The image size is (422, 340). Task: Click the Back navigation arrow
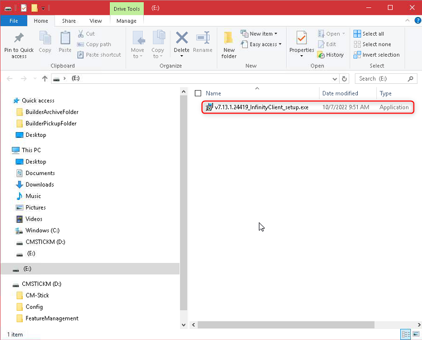[x=10, y=79]
